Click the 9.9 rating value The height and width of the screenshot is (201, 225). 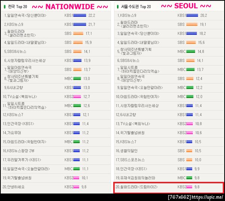[x=197, y=169]
